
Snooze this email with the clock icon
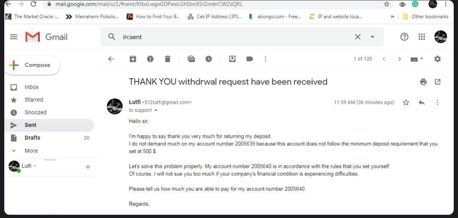(x=209, y=59)
